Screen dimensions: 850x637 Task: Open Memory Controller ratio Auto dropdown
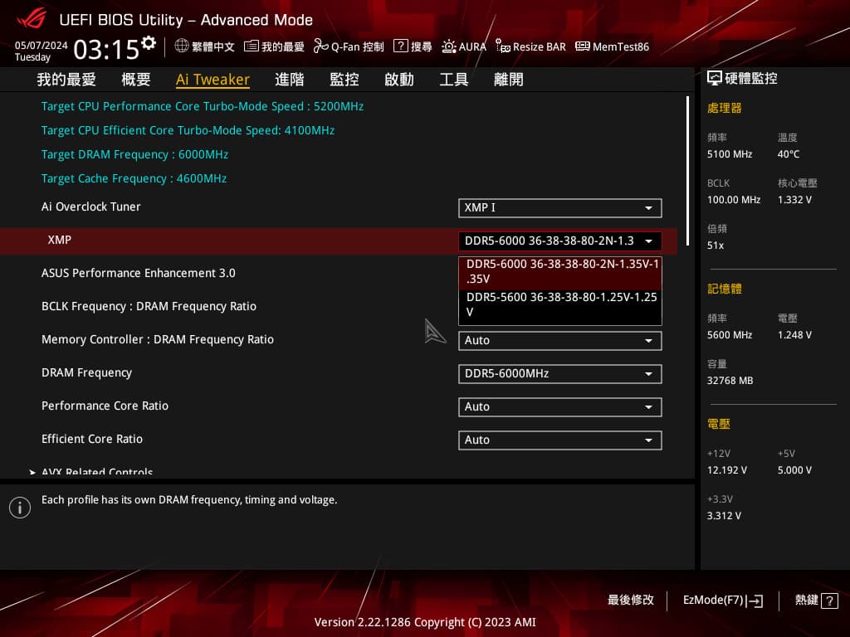click(560, 341)
